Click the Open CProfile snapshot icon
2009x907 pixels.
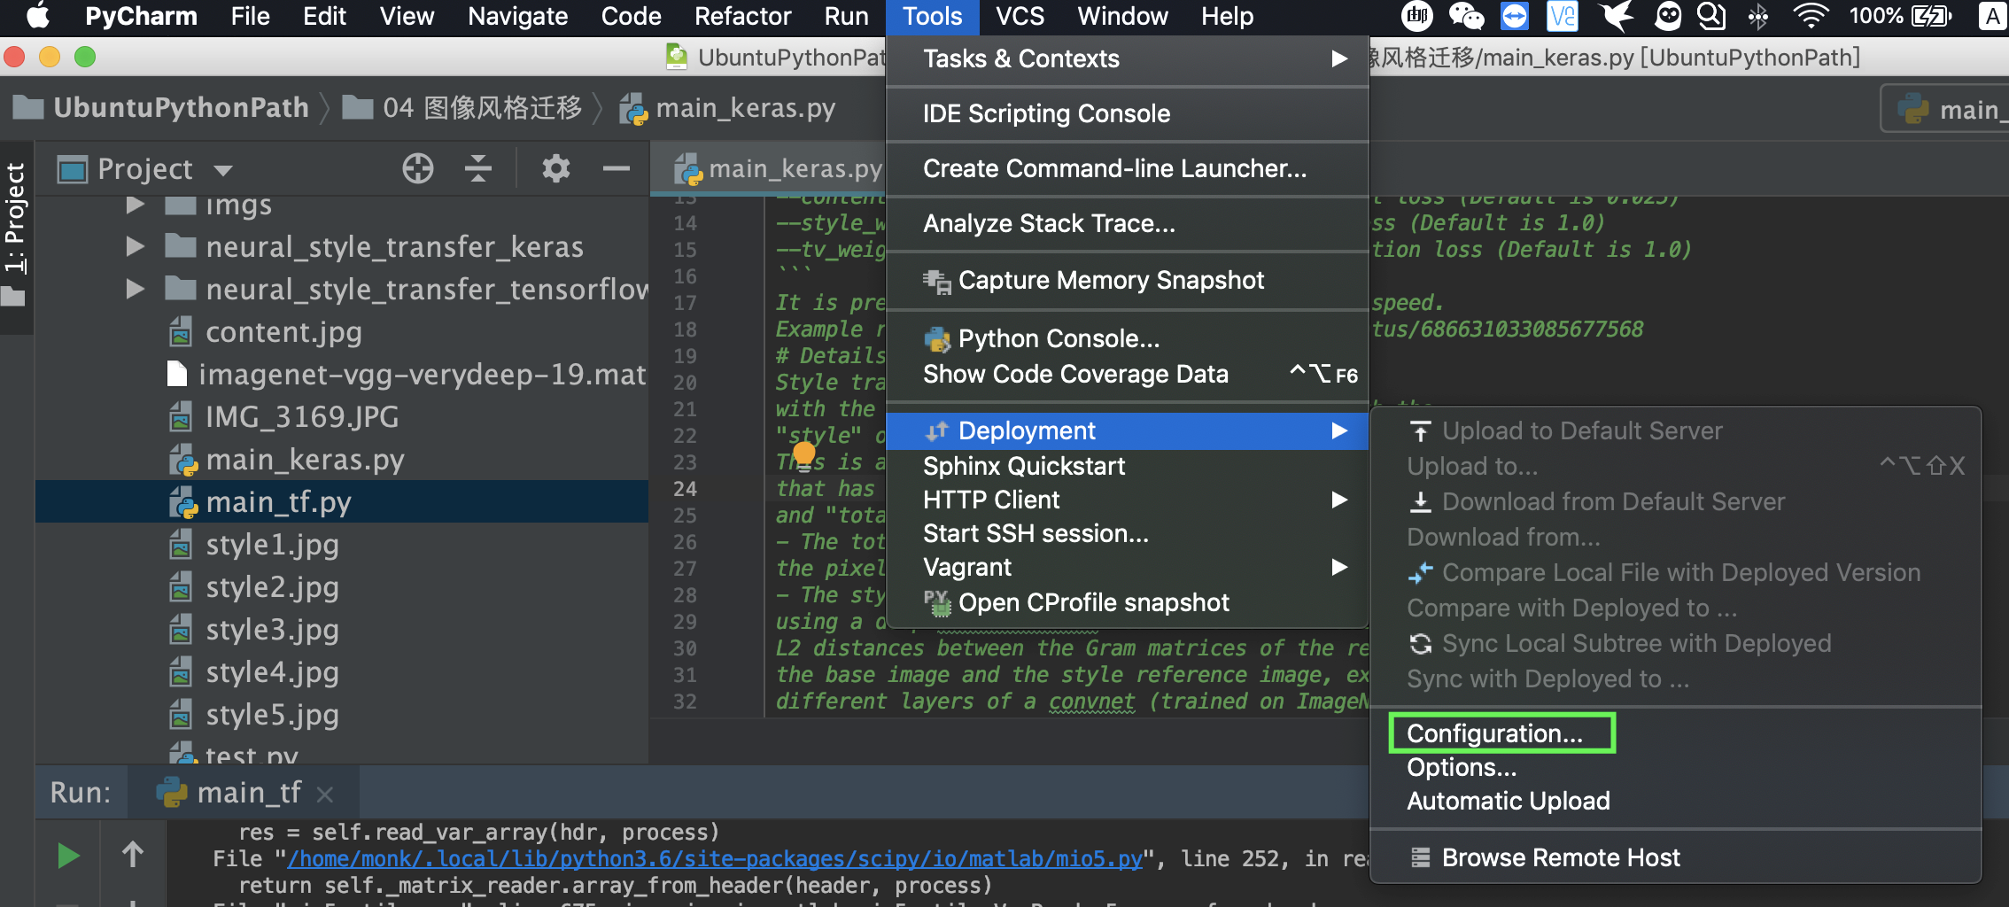coord(937,603)
